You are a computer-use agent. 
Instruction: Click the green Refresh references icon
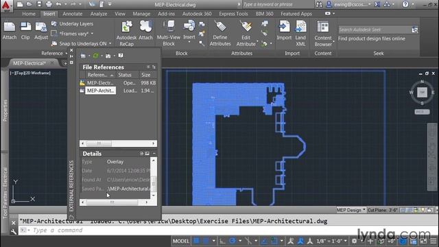(96, 56)
